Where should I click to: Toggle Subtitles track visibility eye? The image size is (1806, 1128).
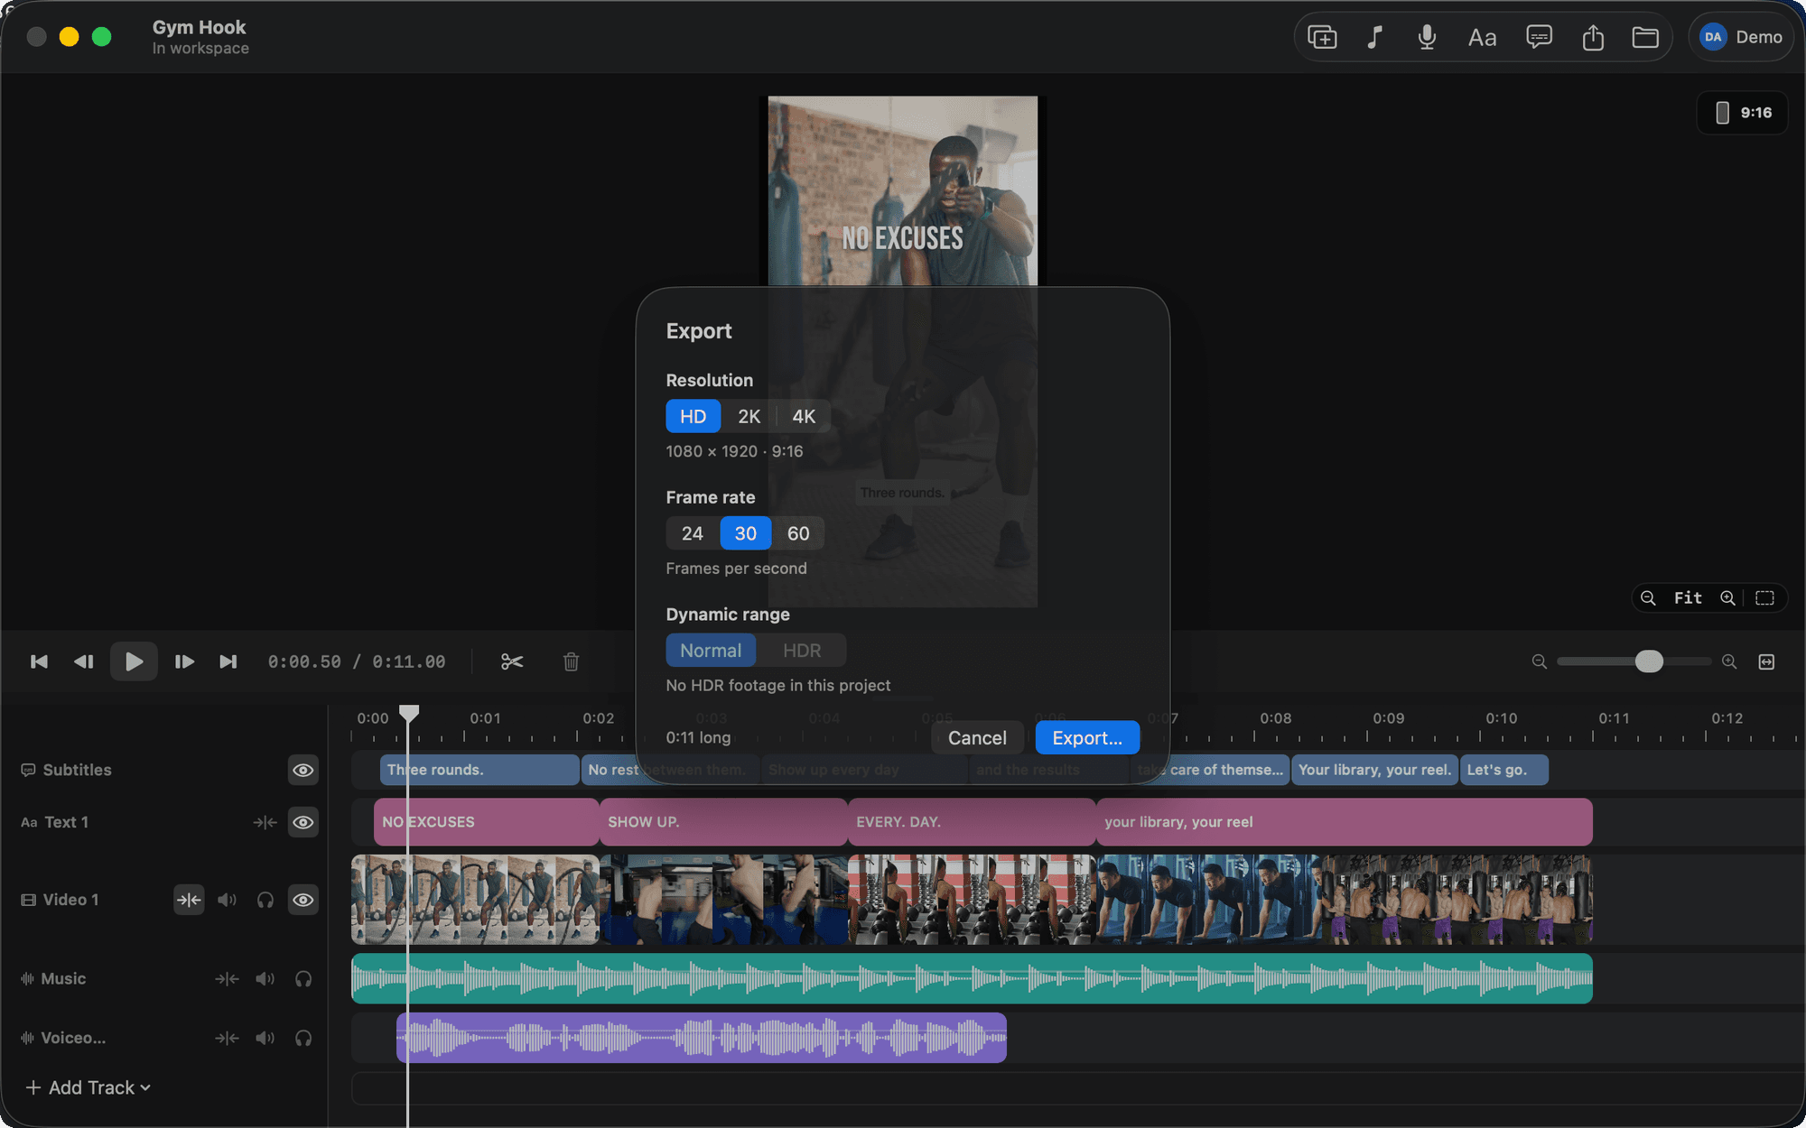303,770
